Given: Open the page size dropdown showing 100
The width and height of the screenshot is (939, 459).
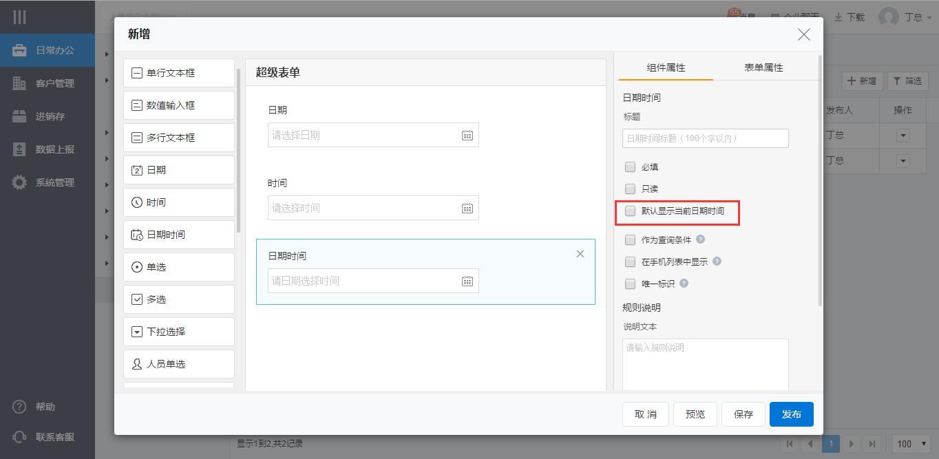Looking at the screenshot, I should [911, 444].
